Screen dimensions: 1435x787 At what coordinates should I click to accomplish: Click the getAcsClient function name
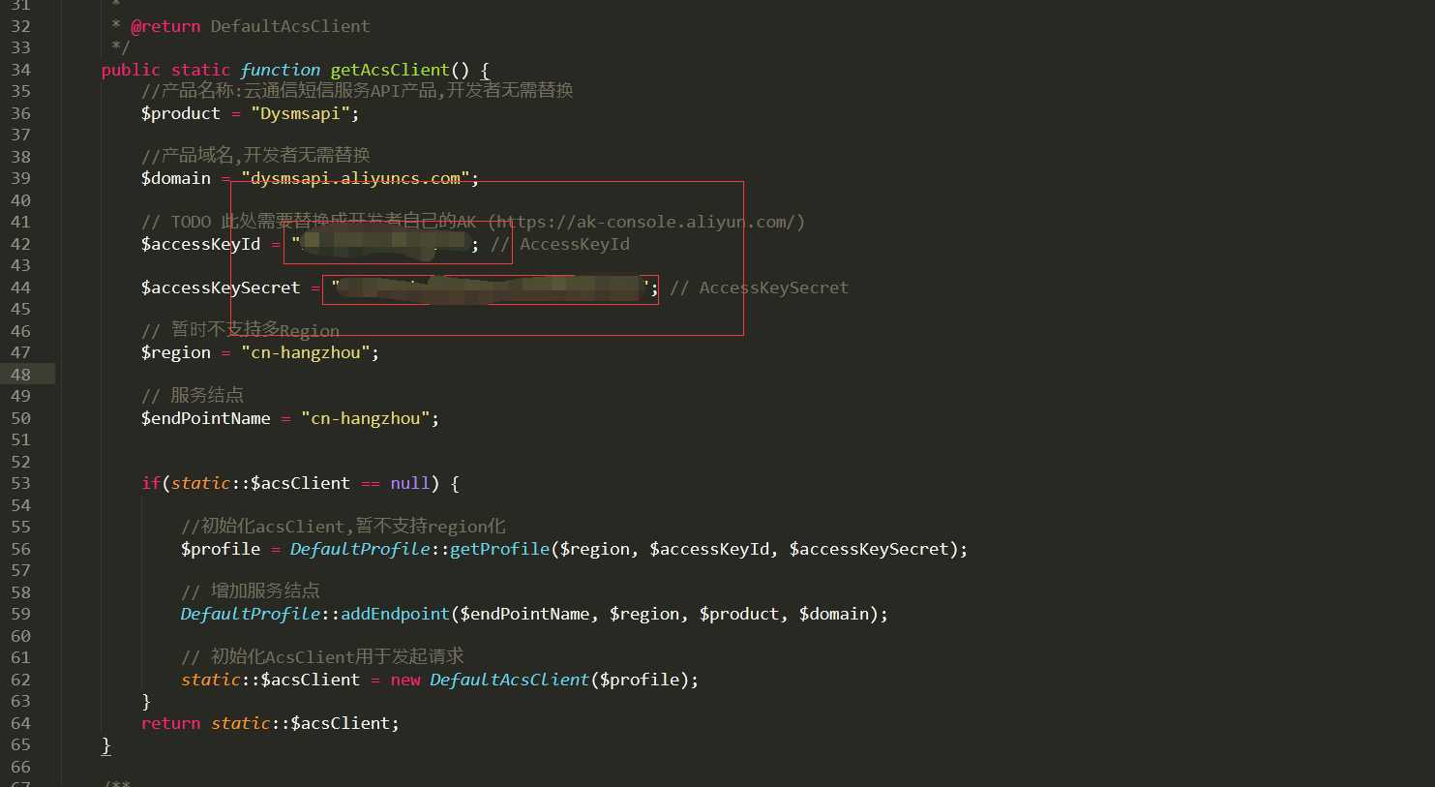pyautogui.click(x=390, y=70)
